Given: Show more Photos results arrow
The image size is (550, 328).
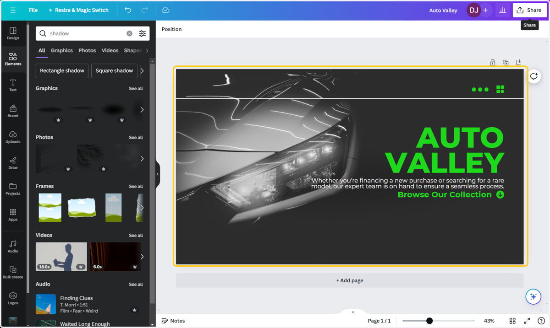Looking at the screenshot, I should tap(142, 159).
